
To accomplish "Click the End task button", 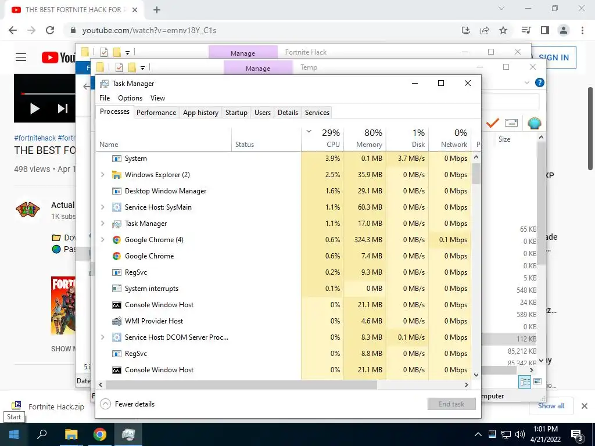I will (x=451, y=404).
